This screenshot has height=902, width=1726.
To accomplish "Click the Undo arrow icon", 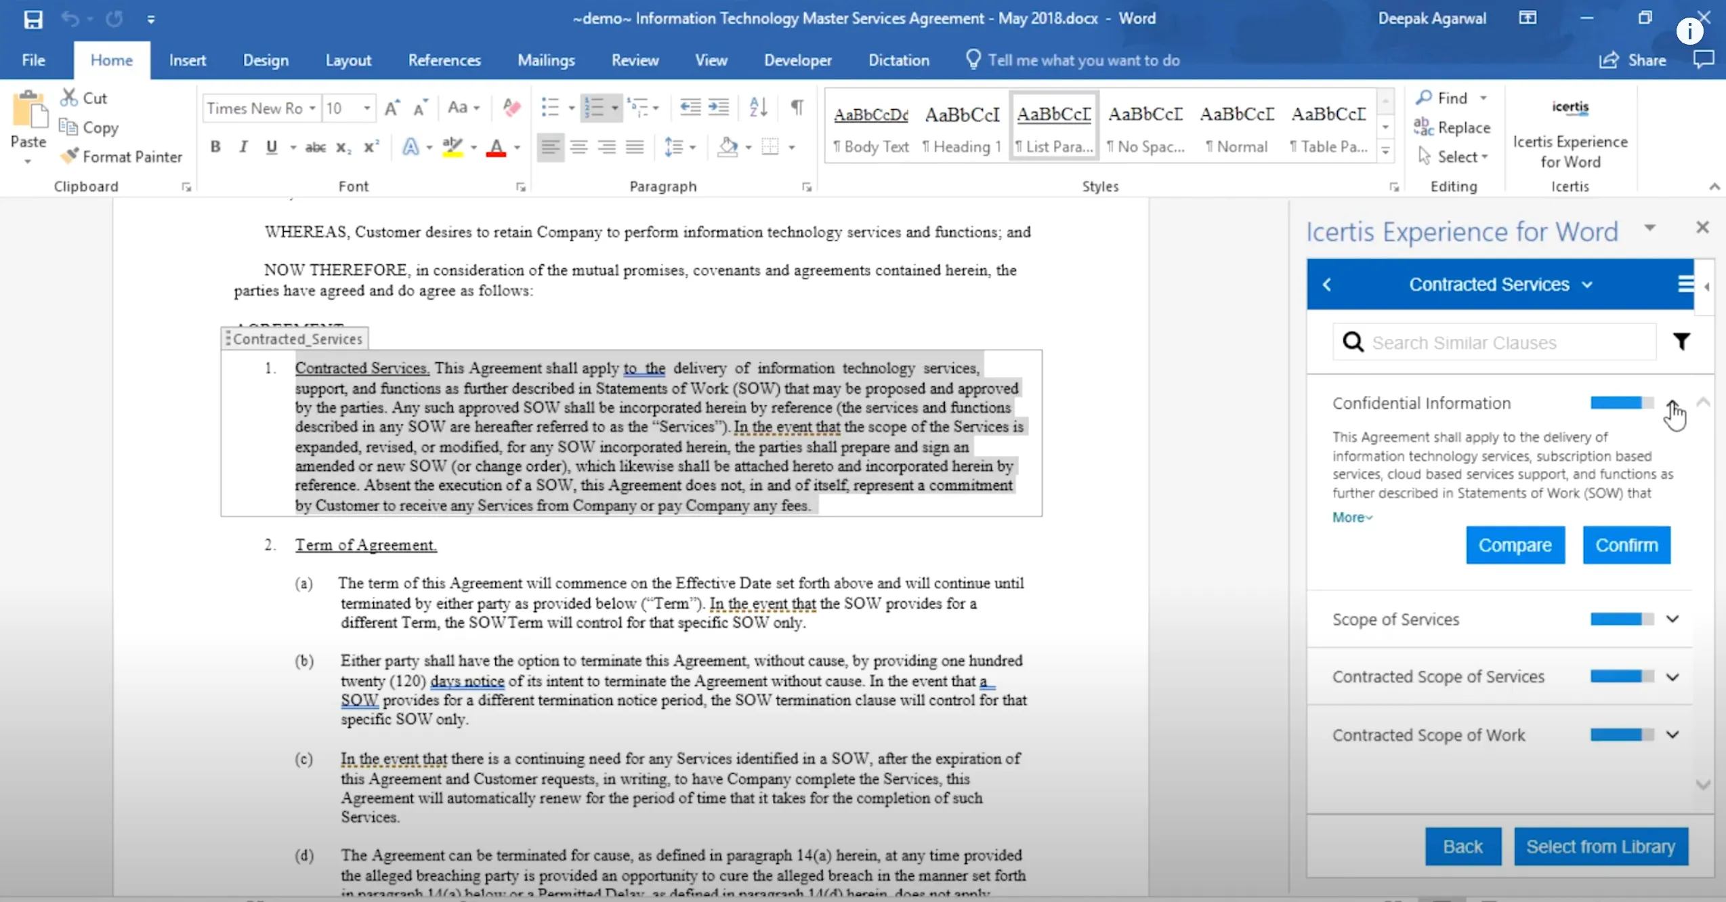I will tap(70, 19).
